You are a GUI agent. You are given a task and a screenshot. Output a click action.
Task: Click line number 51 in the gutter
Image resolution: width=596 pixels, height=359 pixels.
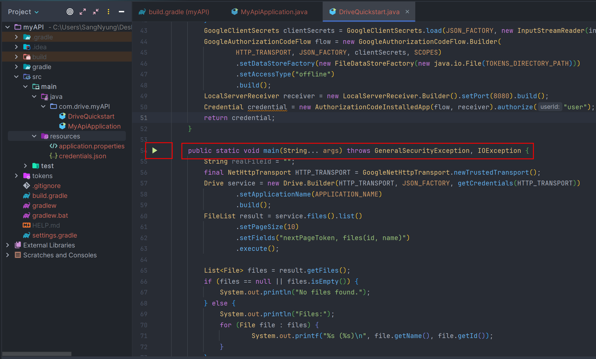pos(144,118)
